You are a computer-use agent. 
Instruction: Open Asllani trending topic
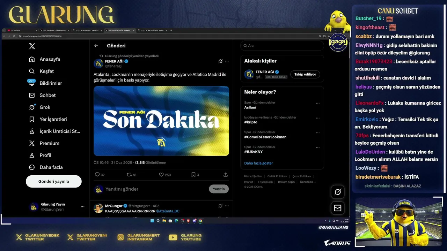tap(250, 107)
